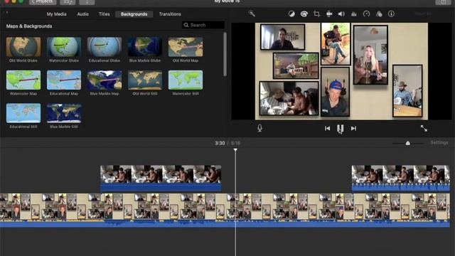Screen dimensions: 455x256
Task: Open the video stabilization camera tool
Action: pyautogui.click(x=329, y=14)
